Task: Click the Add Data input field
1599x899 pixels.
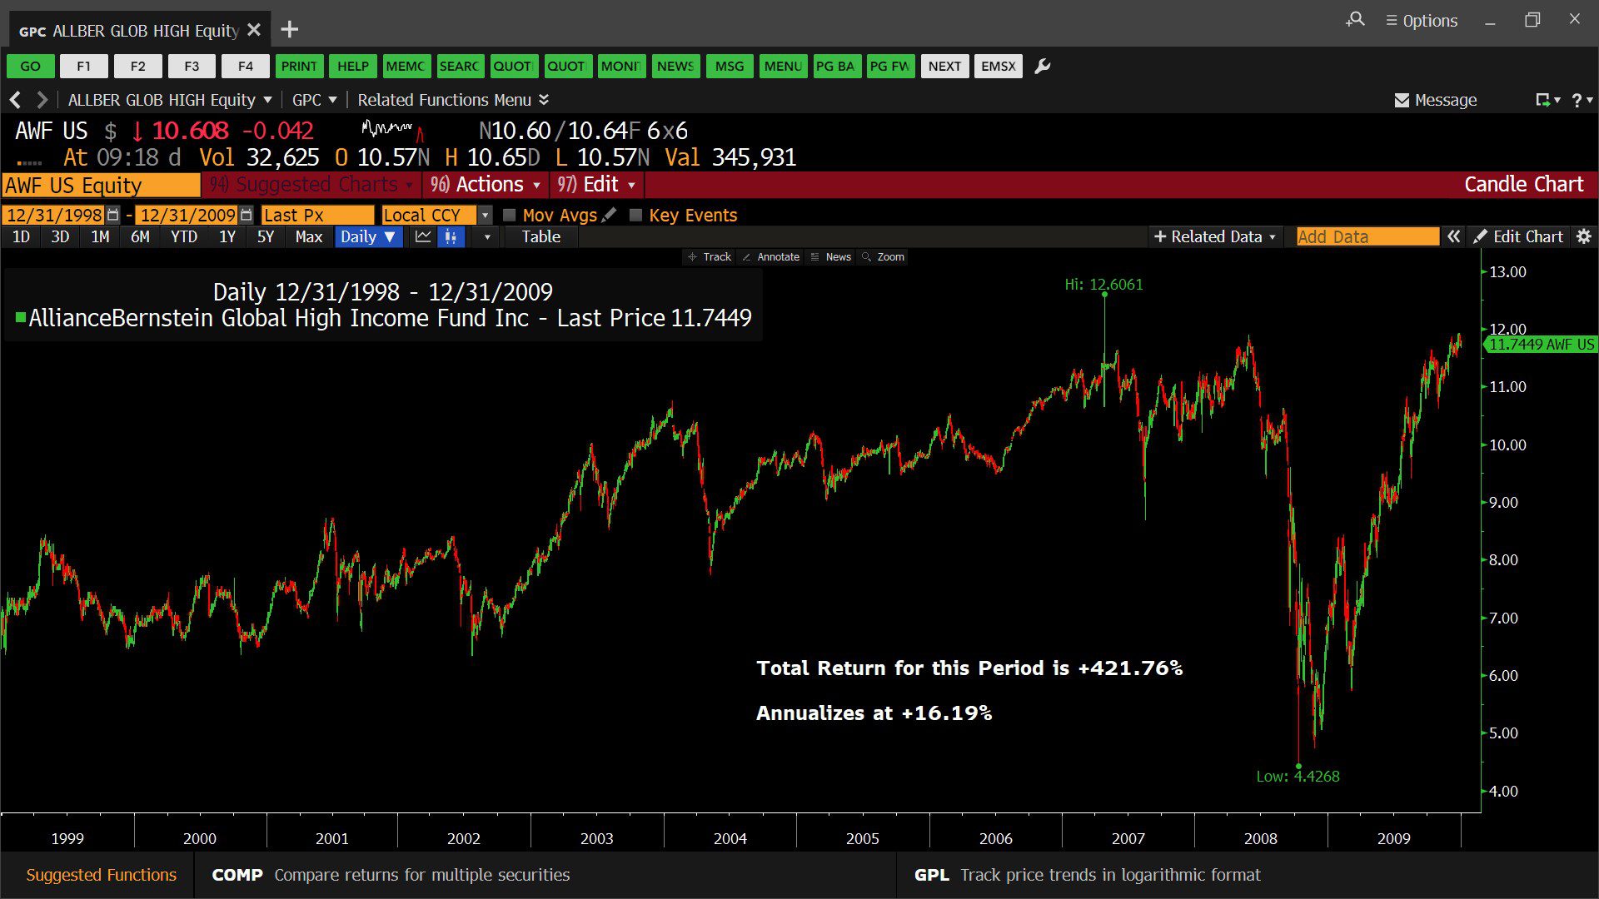Action: tap(1367, 237)
